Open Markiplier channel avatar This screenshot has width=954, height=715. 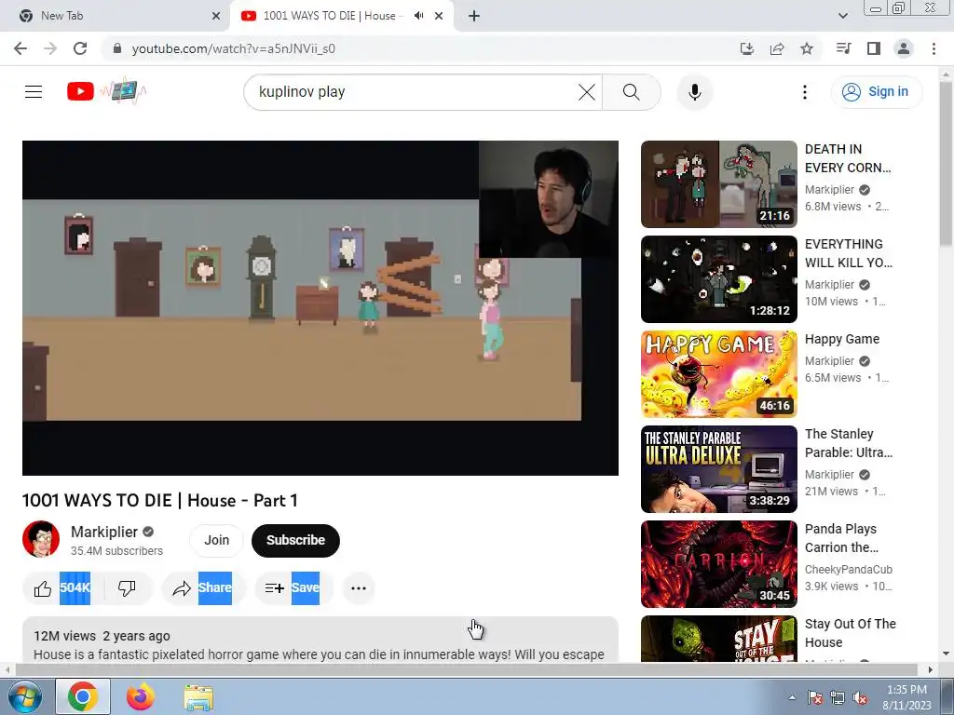pos(41,539)
